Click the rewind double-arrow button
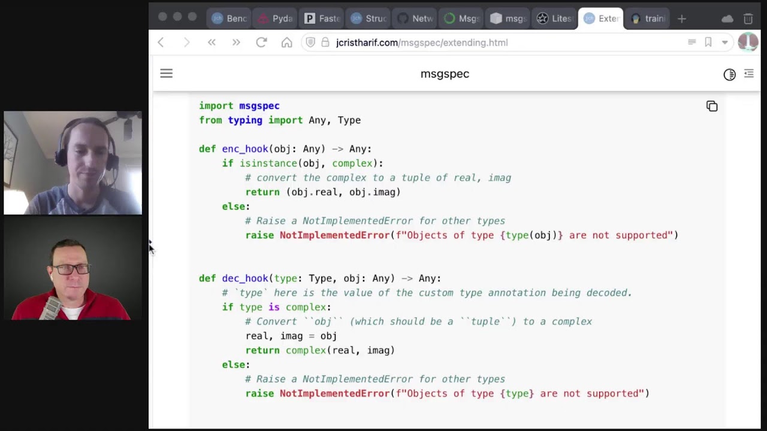 [212, 43]
